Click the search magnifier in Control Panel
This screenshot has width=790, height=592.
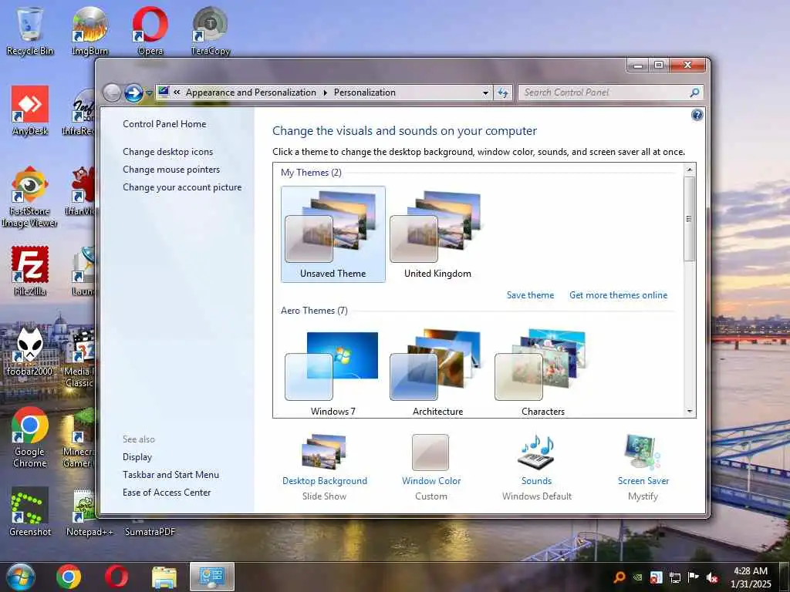(x=694, y=92)
